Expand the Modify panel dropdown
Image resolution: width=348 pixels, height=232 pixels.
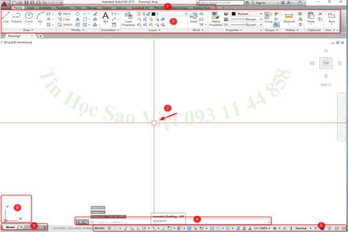pos(77,30)
